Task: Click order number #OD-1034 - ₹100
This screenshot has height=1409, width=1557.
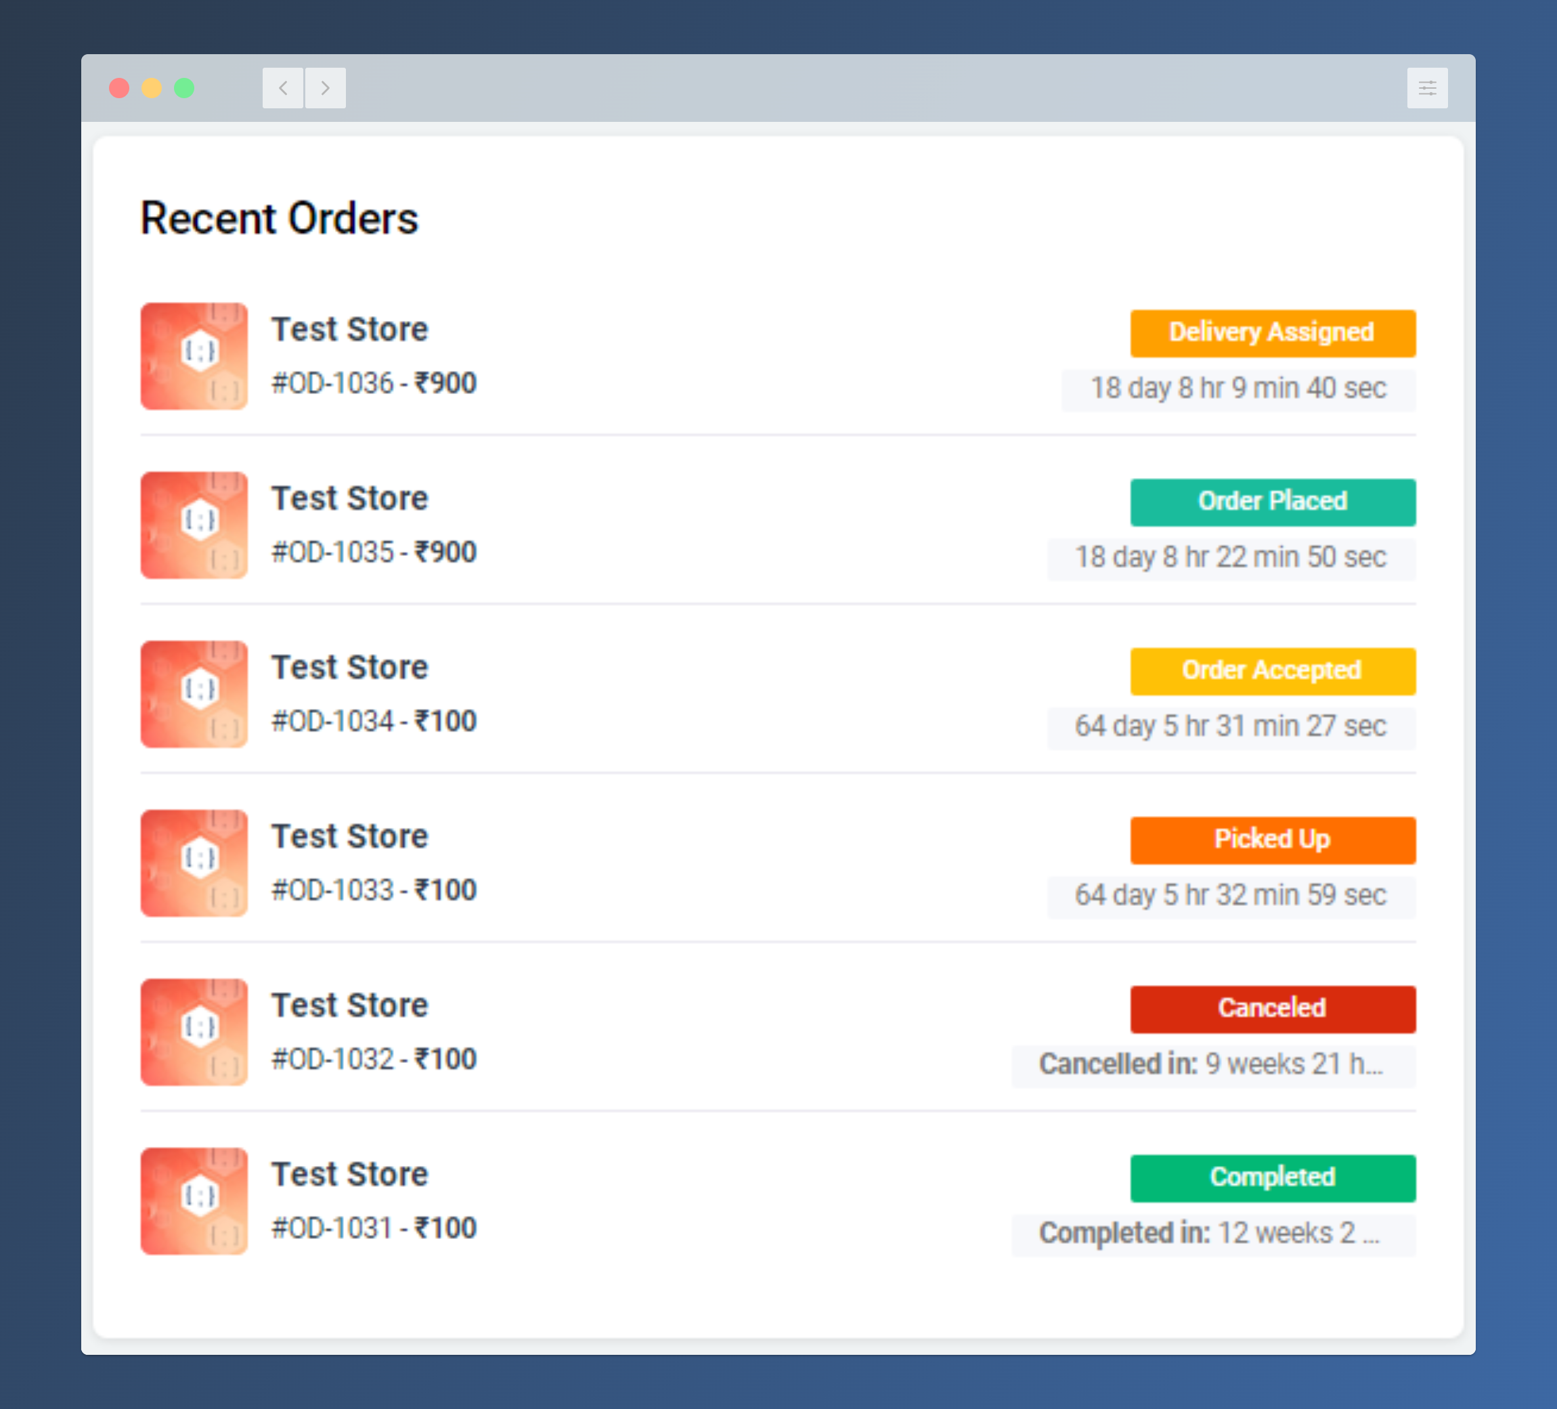Action: coord(374,722)
